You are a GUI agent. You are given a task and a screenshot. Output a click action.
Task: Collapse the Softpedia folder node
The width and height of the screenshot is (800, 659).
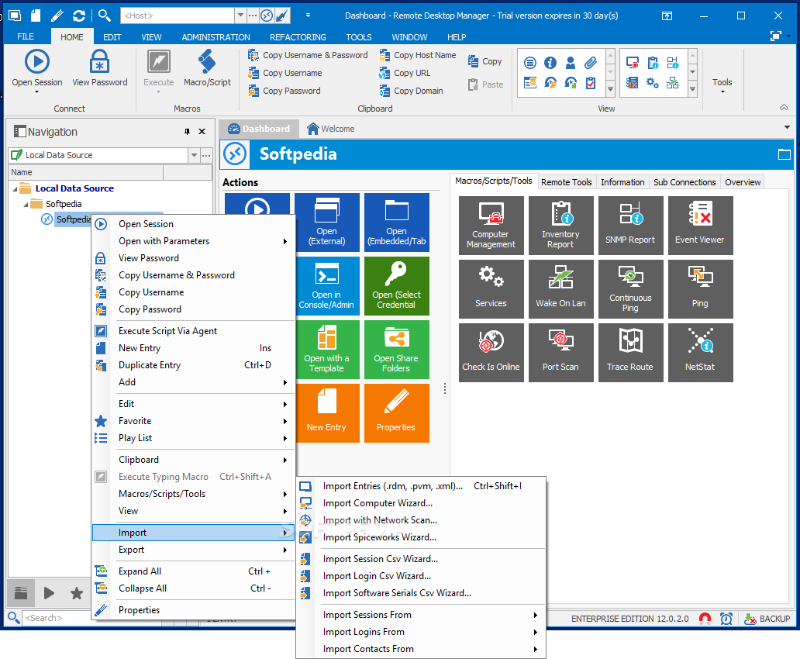coord(26,205)
